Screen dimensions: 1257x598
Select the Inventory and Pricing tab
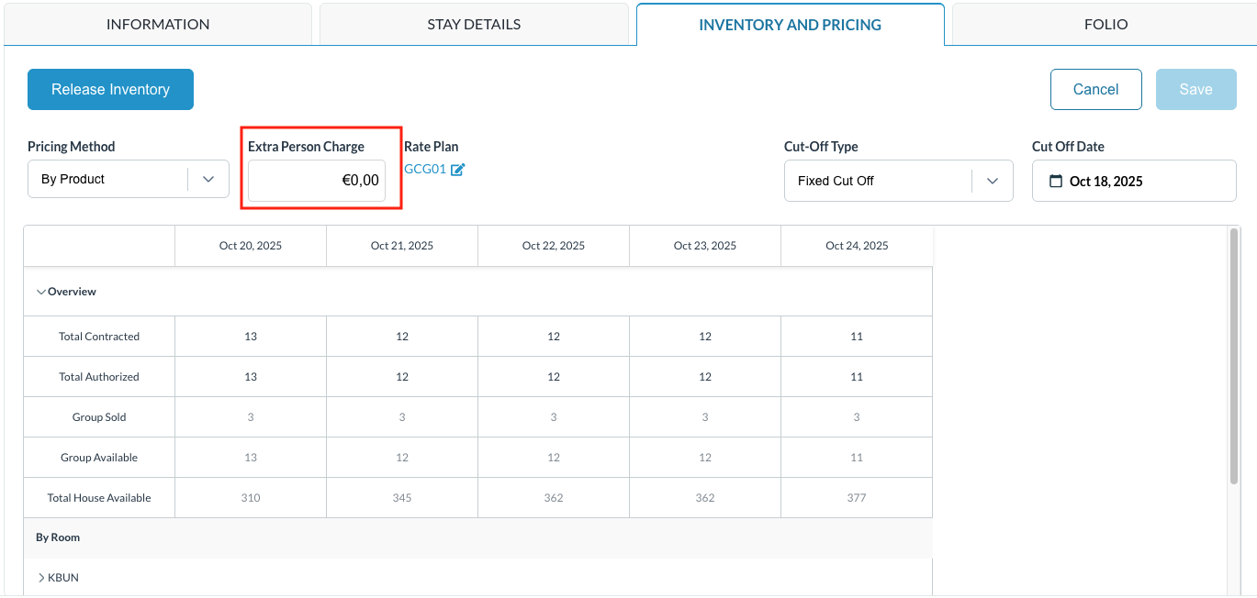[x=790, y=25]
